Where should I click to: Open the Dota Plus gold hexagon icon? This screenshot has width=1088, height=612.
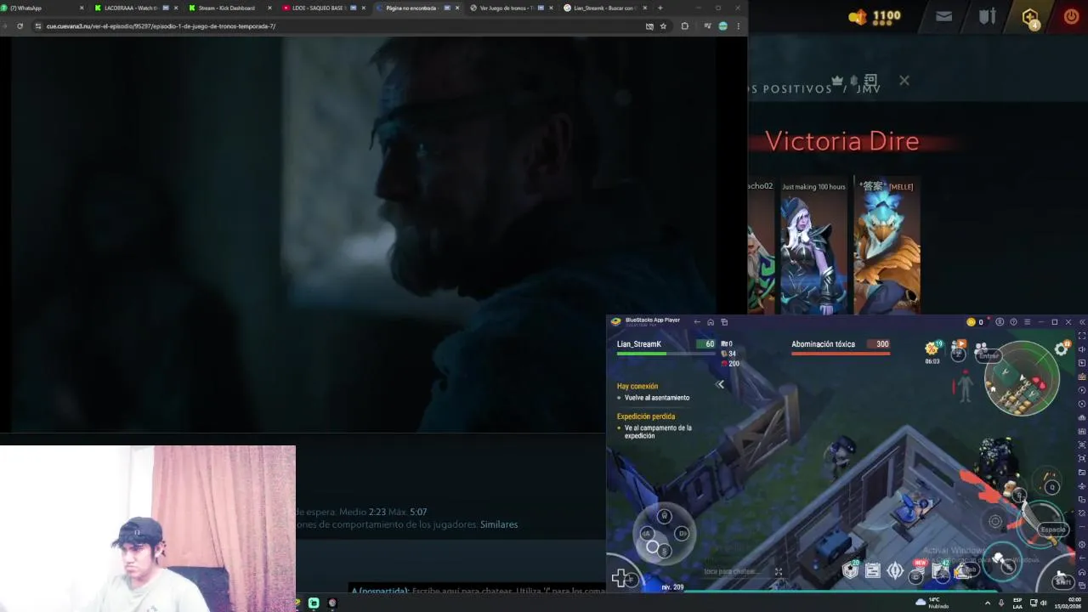coord(1030,17)
